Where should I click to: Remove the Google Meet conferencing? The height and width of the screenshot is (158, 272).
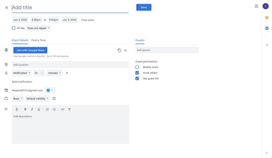[x=126, y=50]
